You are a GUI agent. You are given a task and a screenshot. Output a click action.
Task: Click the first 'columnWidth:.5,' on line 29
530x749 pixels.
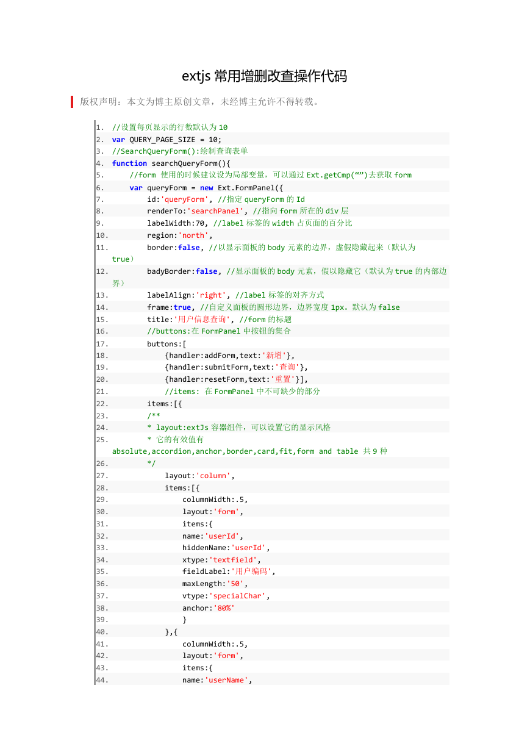tap(215, 499)
